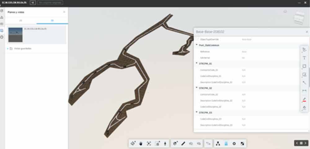The image size is (310, 149).
Task: Collapse the Pset_SlabCommon property group
Action: click(x=197, y=45)
